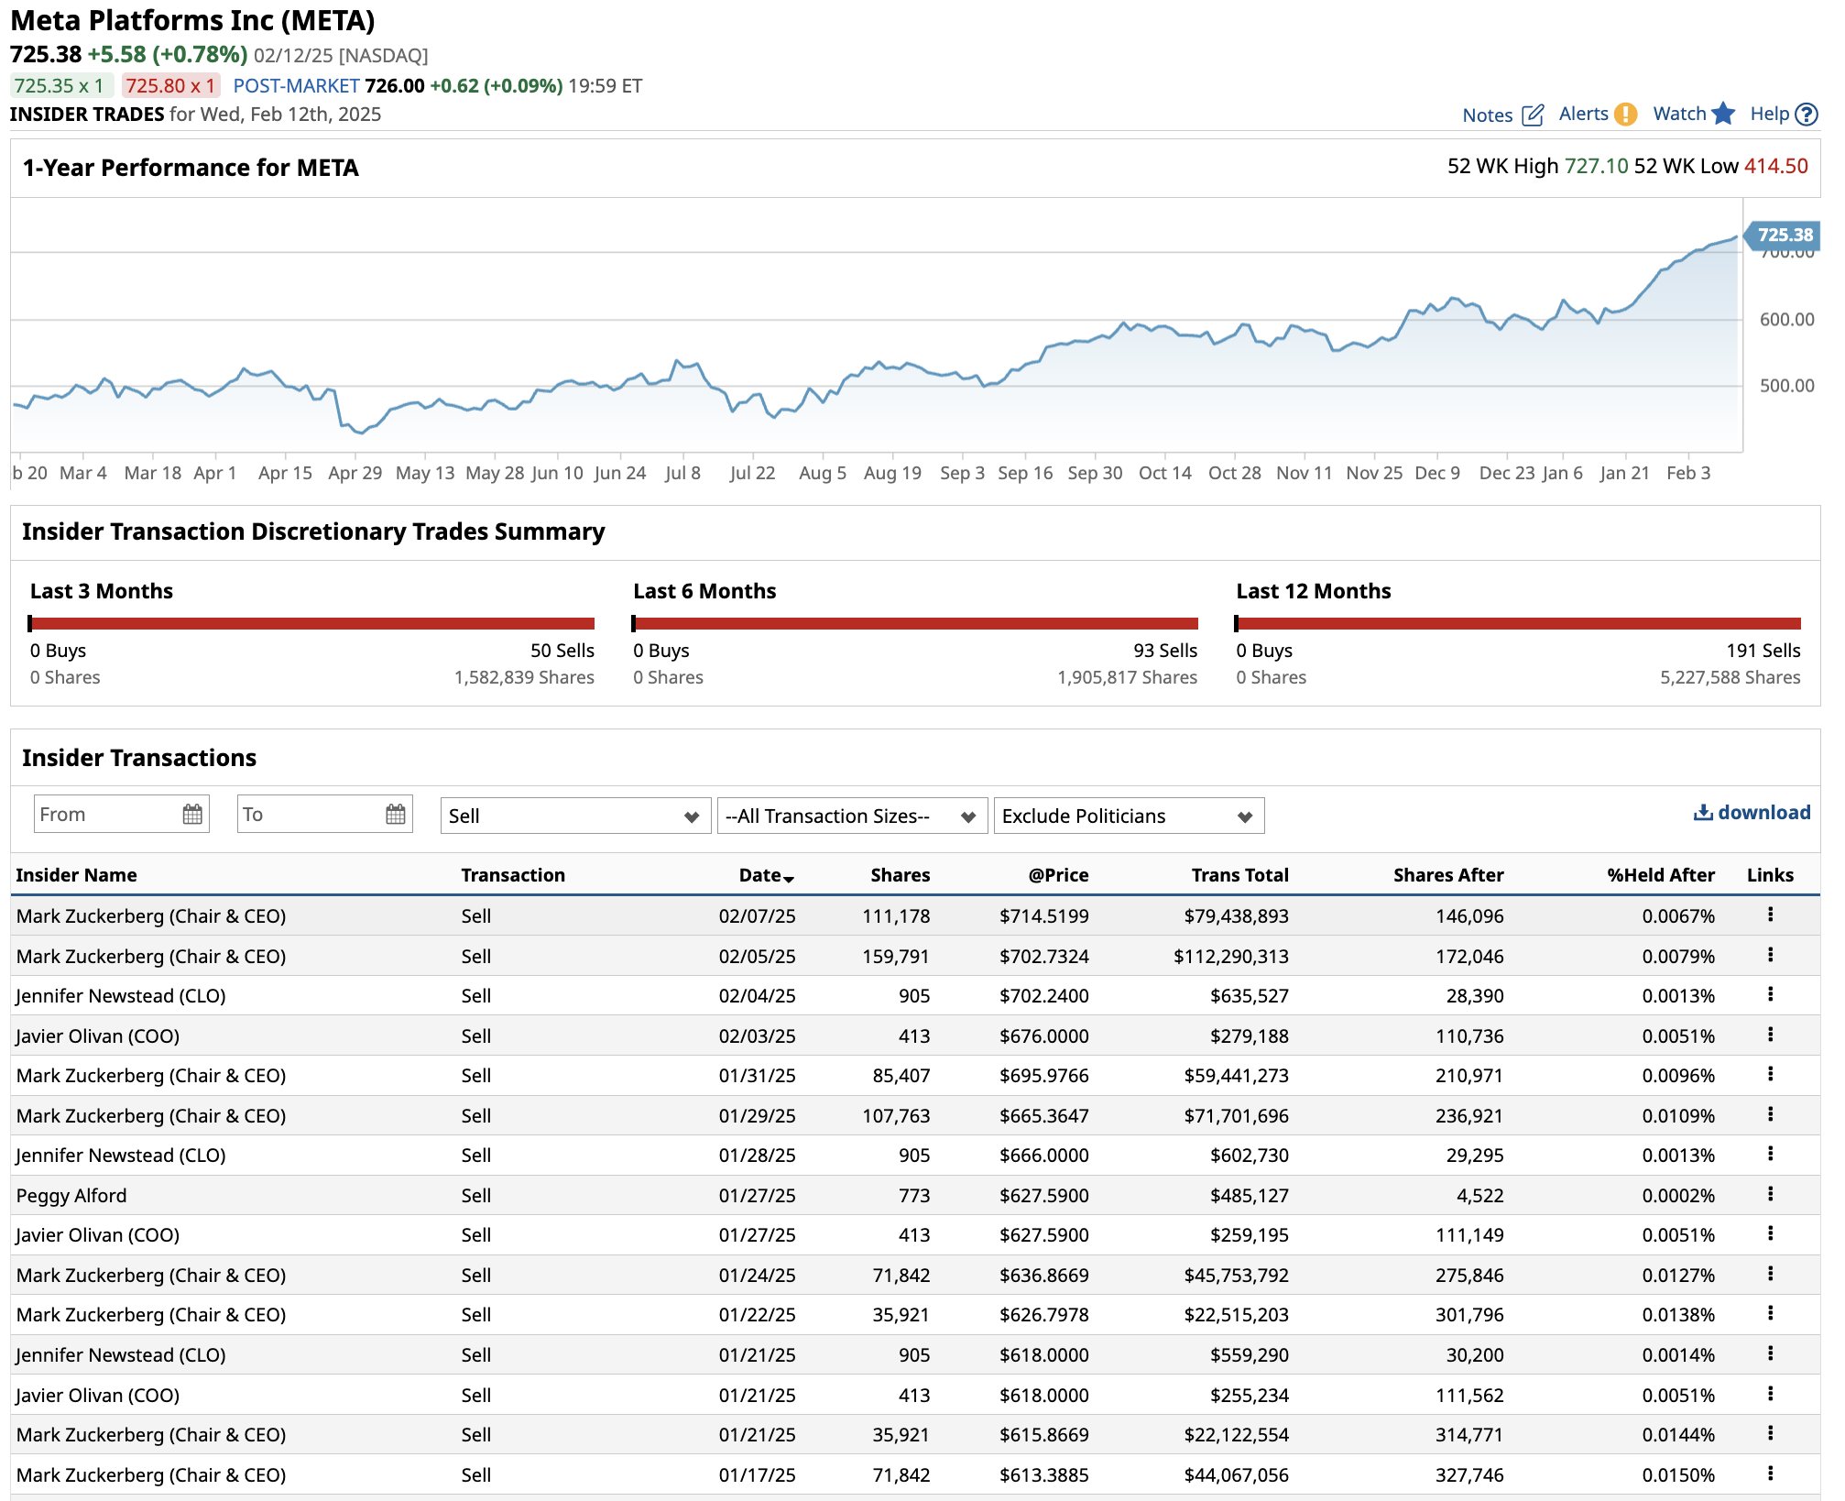Open links menu for 01/22/25 Zuckerberg sale
This screenshot has width=1845, height=1501.
tap(1770, 1313)
